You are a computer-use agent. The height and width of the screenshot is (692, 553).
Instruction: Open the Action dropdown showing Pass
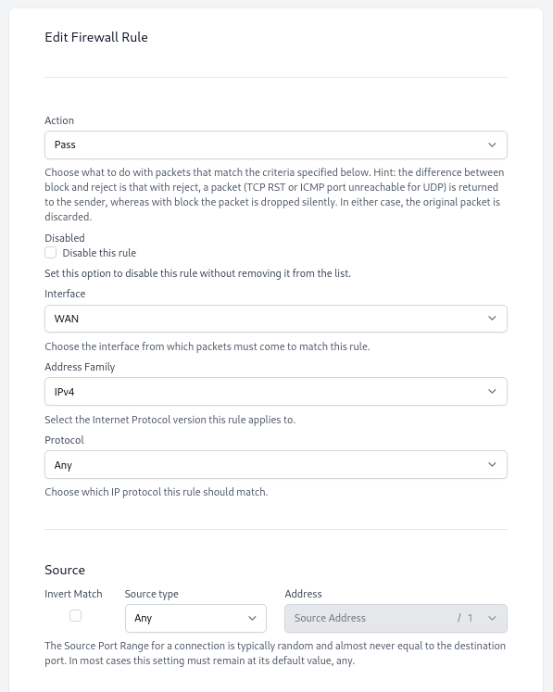(x=276, y=145)
